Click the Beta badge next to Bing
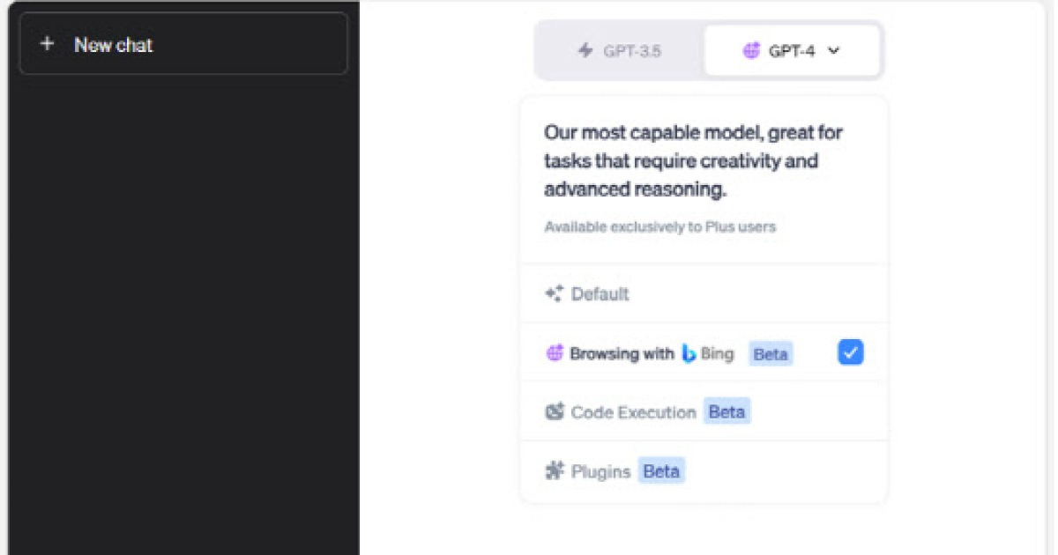This screenshot has height=555, width=1058. click(771, 354)
